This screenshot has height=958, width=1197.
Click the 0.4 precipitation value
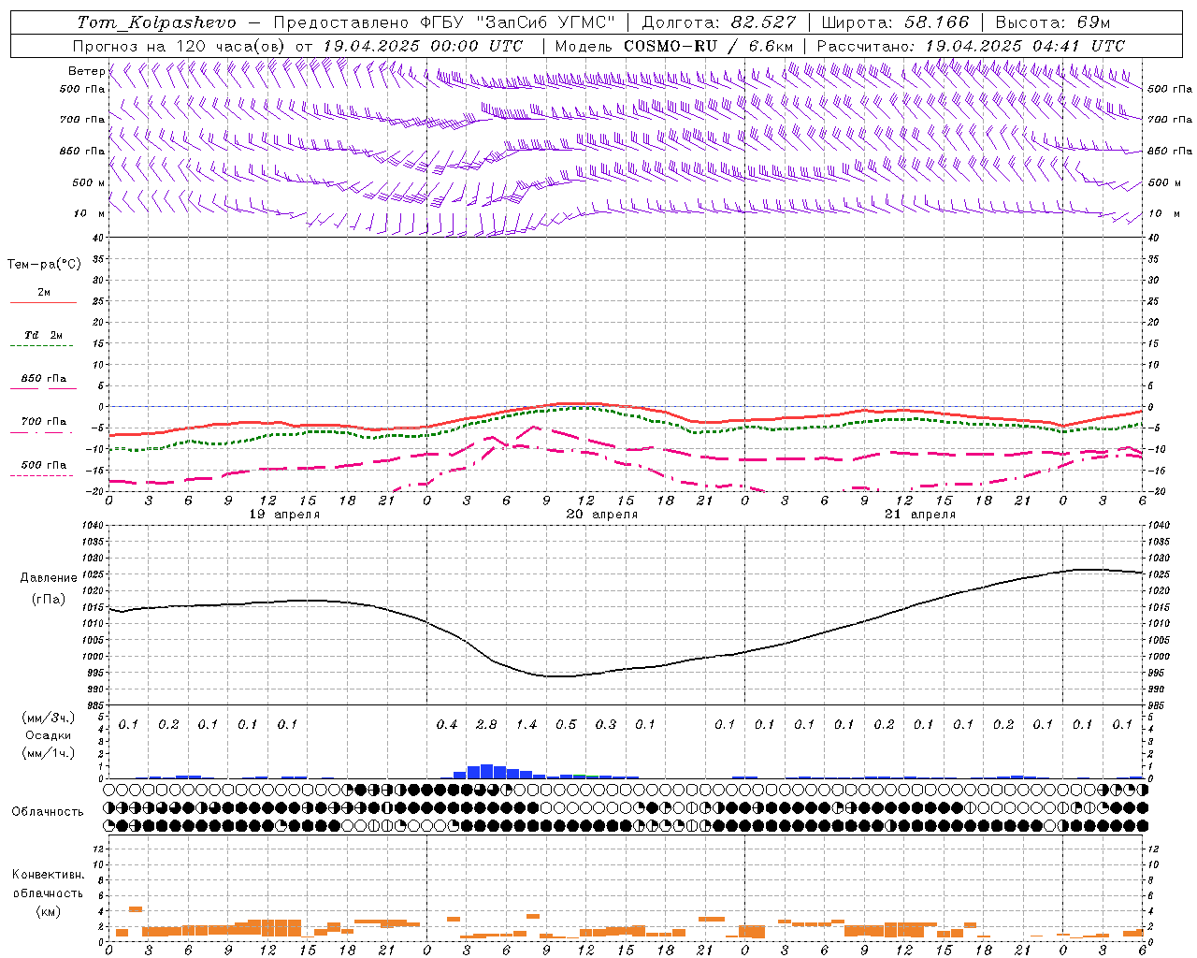pyautogui.click(x=447, y=724)
